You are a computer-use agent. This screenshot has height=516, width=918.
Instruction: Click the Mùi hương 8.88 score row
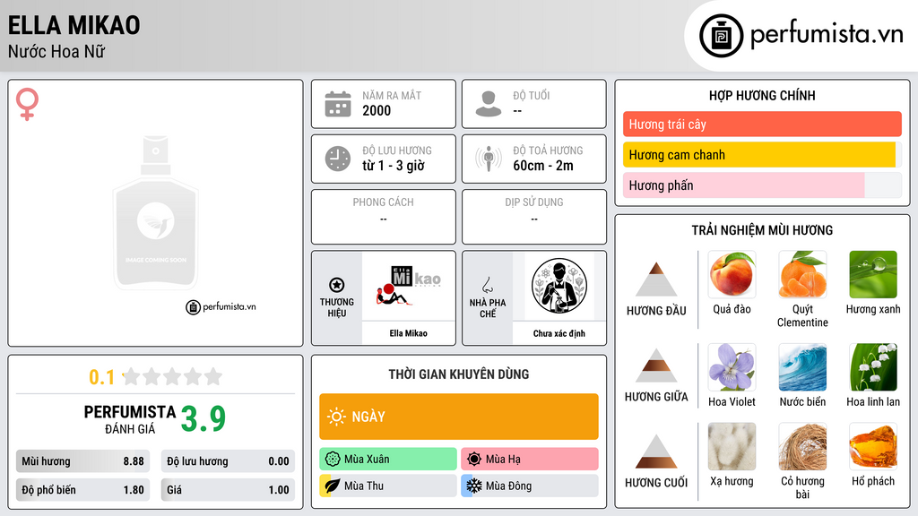tap(82, 461)
